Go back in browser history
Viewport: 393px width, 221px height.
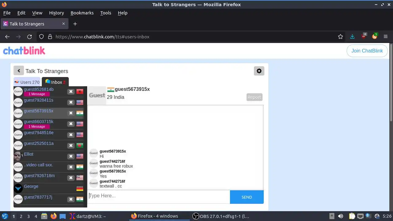pyautogui.click(x=7, y=37)
